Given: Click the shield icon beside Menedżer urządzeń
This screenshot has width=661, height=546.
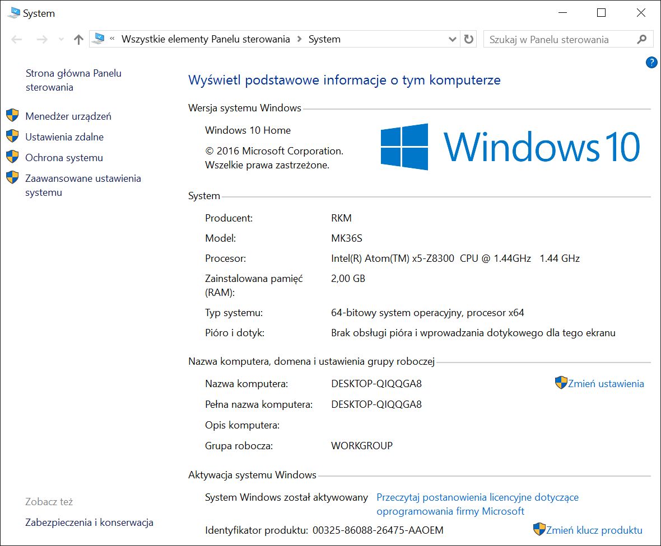Looking at the screenshot, I should 13,115.
